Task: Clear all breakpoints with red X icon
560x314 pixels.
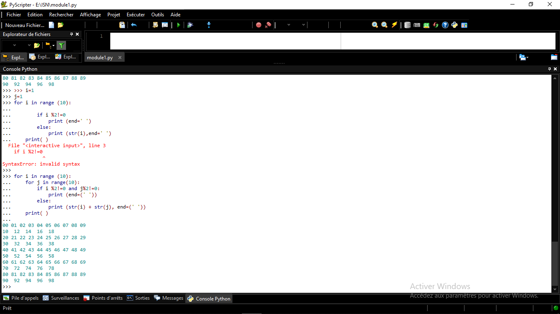Action: pos(268,25)
